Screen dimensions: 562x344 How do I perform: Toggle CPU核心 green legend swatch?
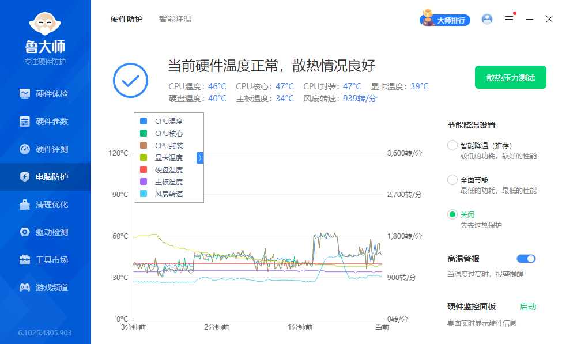pyautogui.click(x=144, y=133)
